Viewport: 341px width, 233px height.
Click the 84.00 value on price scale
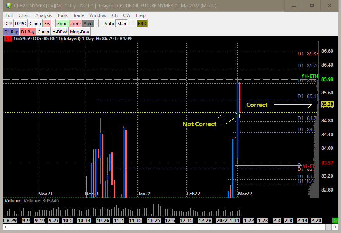coord(327,148)
